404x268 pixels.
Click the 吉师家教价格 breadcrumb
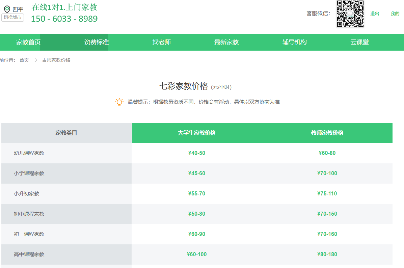[56, 60]
